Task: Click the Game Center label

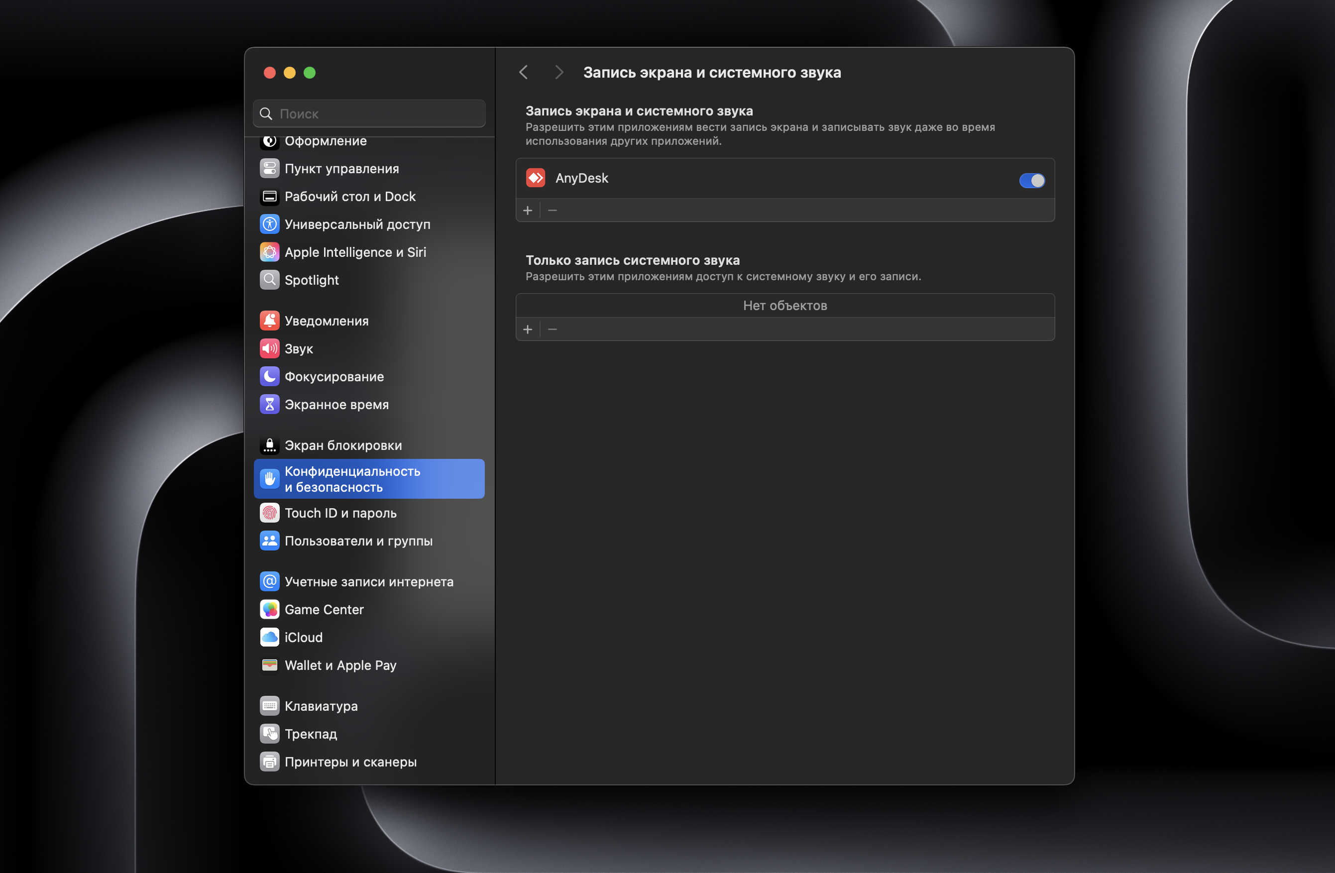Action: (324, 609)
